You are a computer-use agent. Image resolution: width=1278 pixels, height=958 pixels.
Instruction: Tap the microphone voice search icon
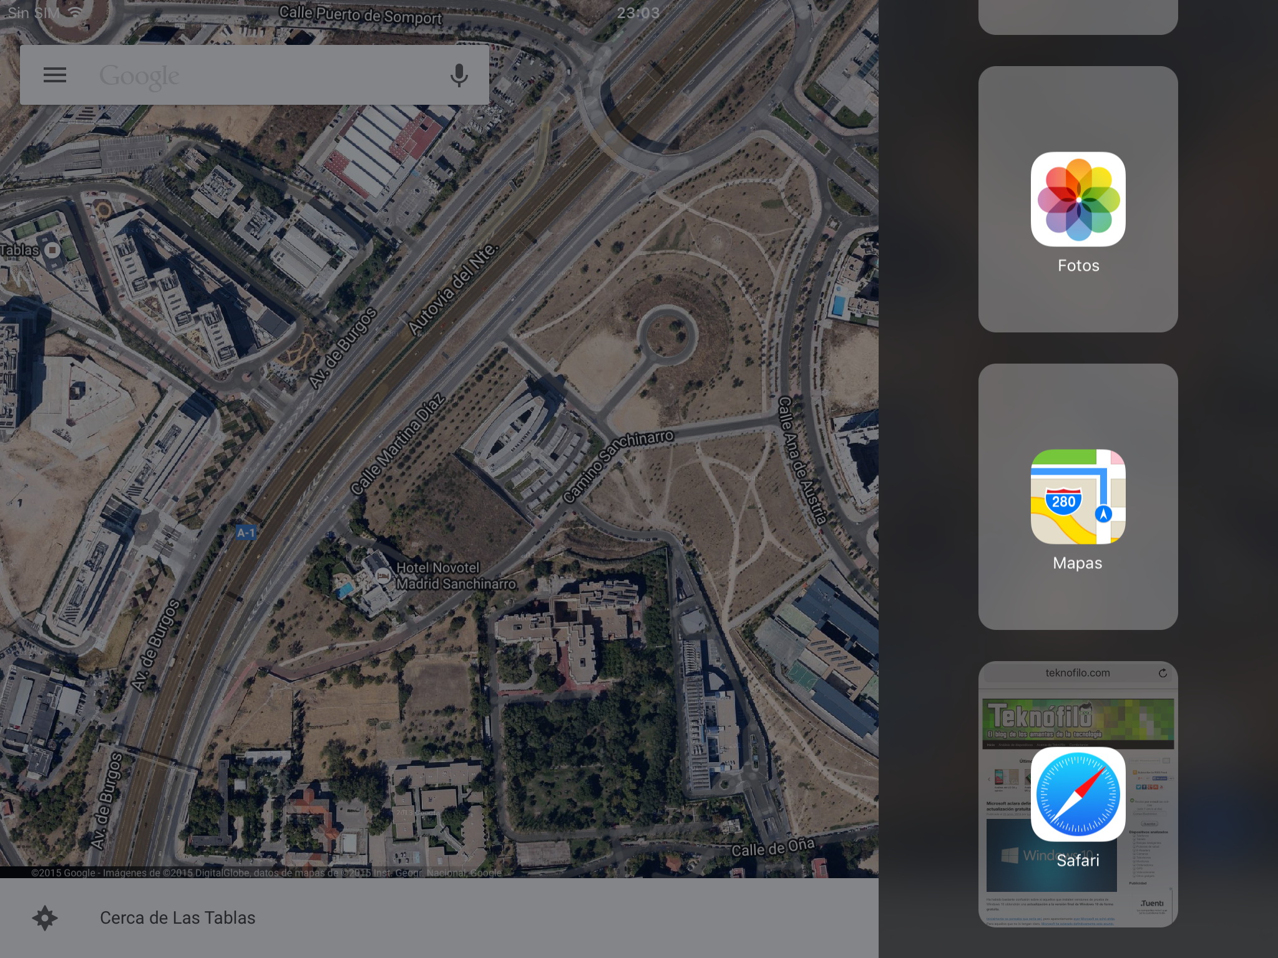[x=459, y=75]
